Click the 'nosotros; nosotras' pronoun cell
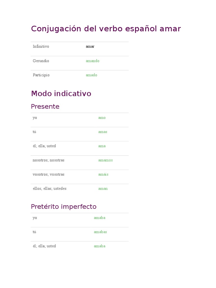The width and height of the screenshot is (216, 288). [48, 160]
